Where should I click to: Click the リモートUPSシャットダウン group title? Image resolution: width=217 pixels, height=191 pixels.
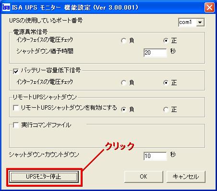click(45, 97)
